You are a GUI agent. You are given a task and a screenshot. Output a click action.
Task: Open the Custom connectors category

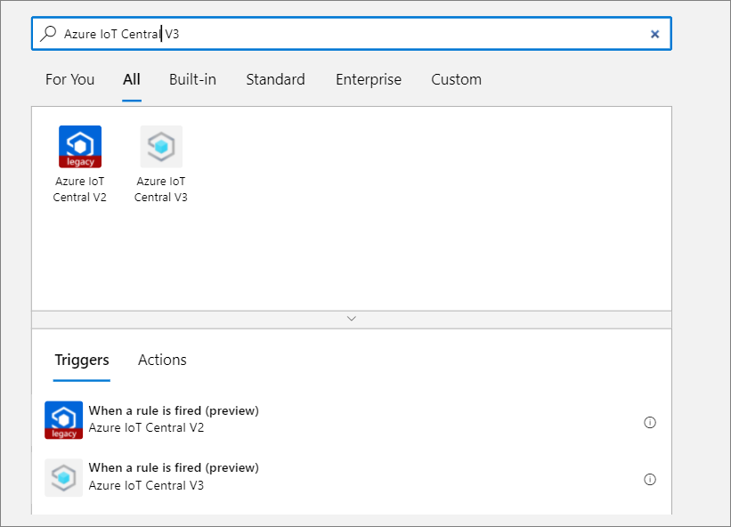456,79
